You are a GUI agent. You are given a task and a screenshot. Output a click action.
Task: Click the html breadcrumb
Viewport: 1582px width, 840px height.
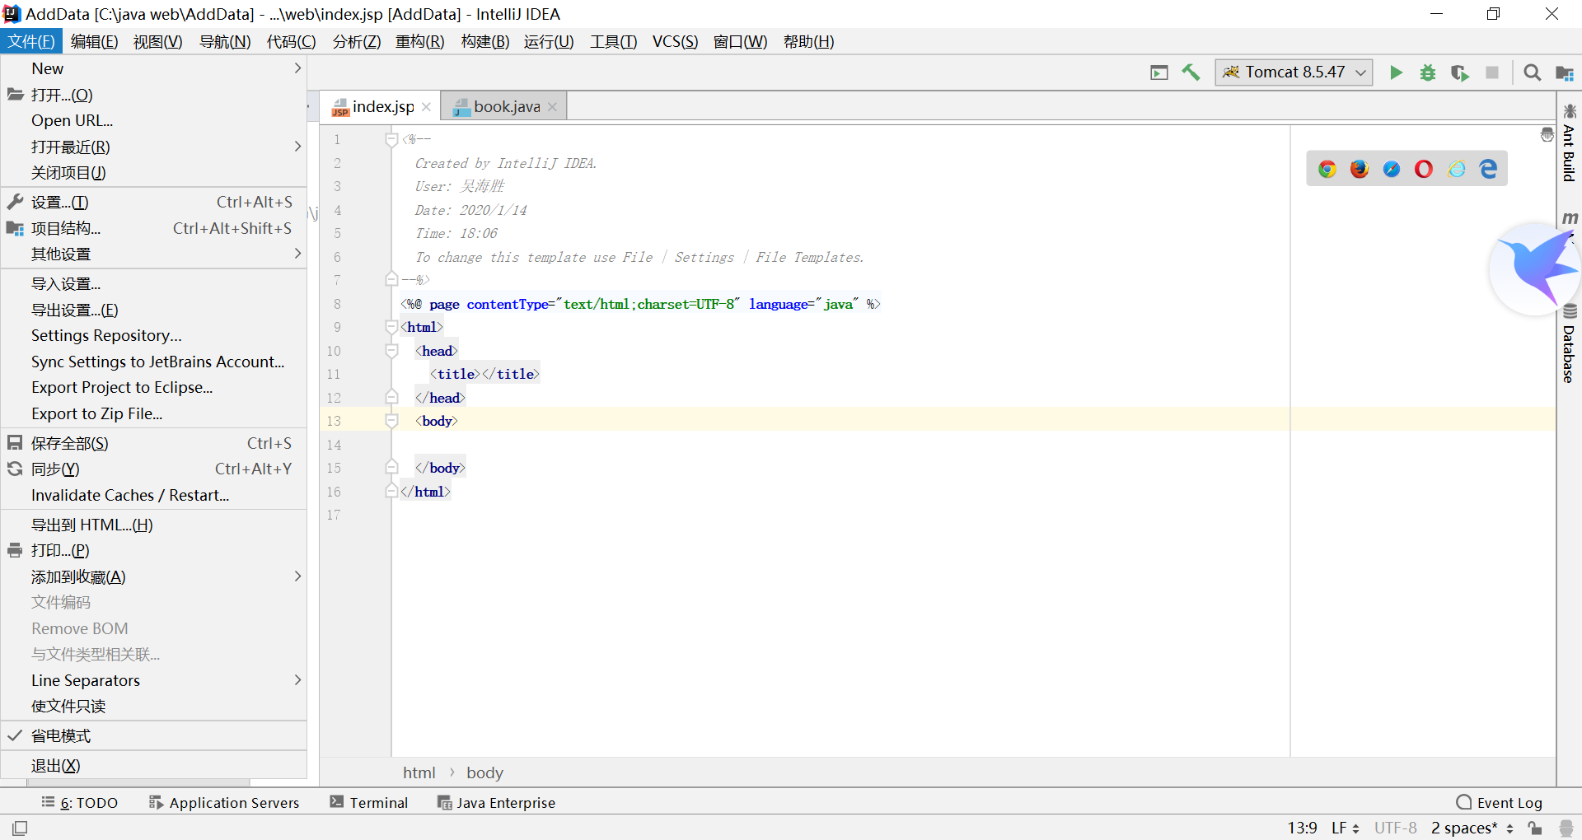[419, 772]
